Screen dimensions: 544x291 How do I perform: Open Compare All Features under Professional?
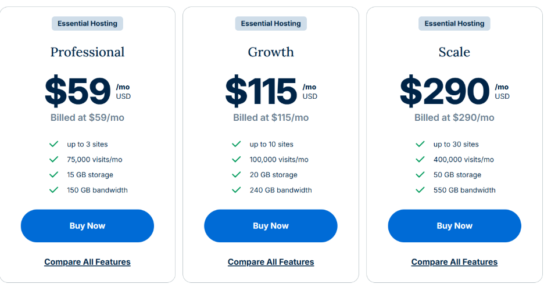coord(87,262)
